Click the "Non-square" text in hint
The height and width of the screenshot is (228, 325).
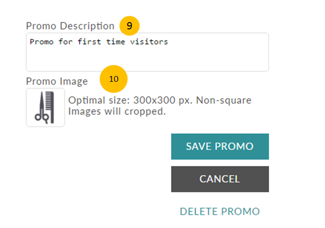click(223, 101)
